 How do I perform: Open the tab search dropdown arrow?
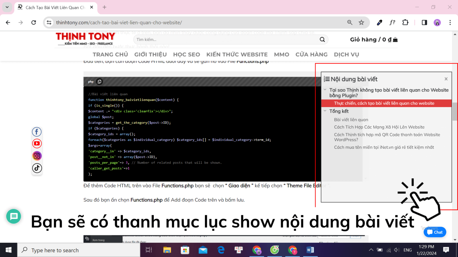click(7, 7)
